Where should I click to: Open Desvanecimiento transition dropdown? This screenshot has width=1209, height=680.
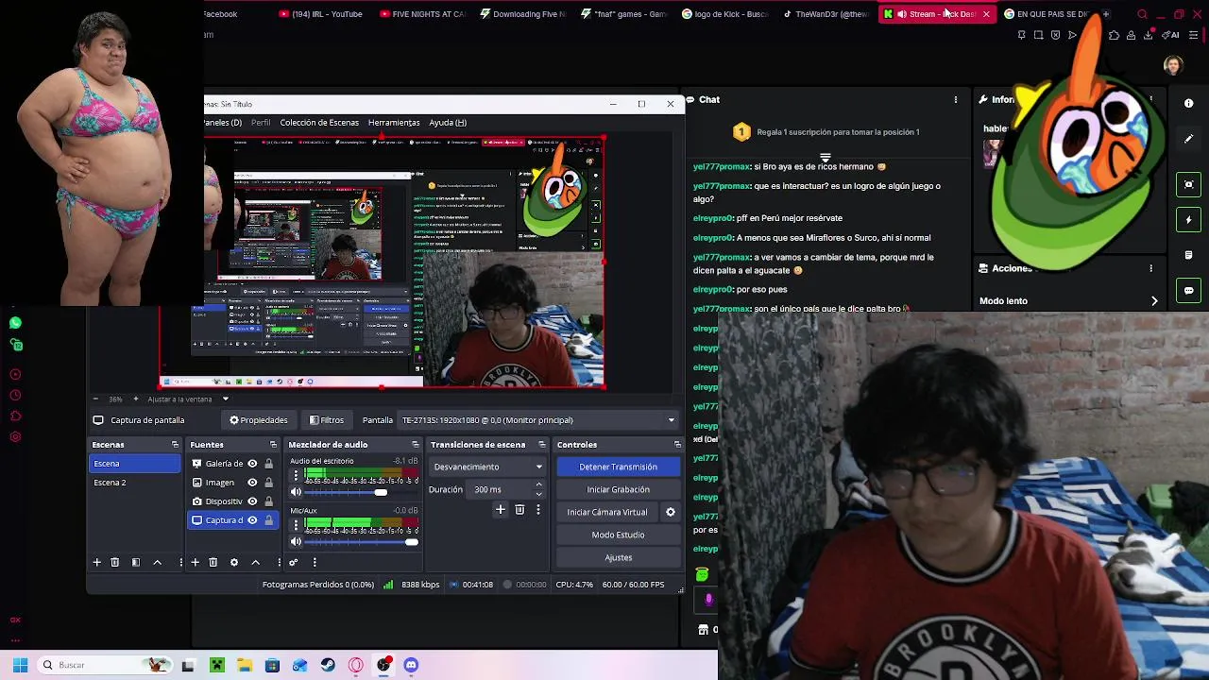coord(488,467)
